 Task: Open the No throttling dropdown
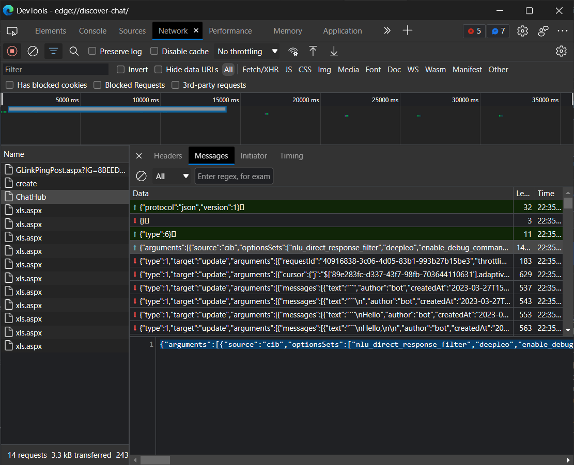247,51
